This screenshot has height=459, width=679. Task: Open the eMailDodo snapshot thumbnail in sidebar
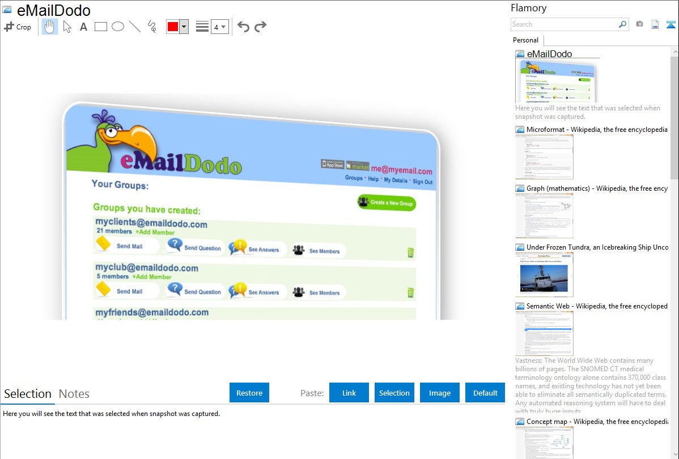[556, 81]
